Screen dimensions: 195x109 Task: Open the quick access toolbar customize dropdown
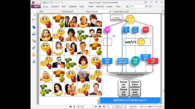click(62, 2)
